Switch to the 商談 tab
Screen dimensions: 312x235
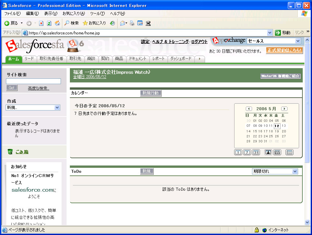coord(91,59)
